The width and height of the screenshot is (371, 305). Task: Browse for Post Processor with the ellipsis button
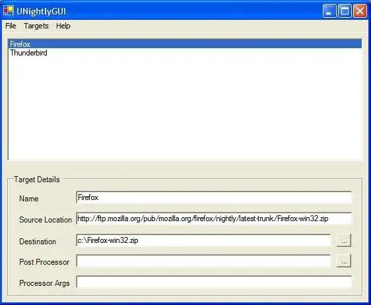[x=344, y=261]
